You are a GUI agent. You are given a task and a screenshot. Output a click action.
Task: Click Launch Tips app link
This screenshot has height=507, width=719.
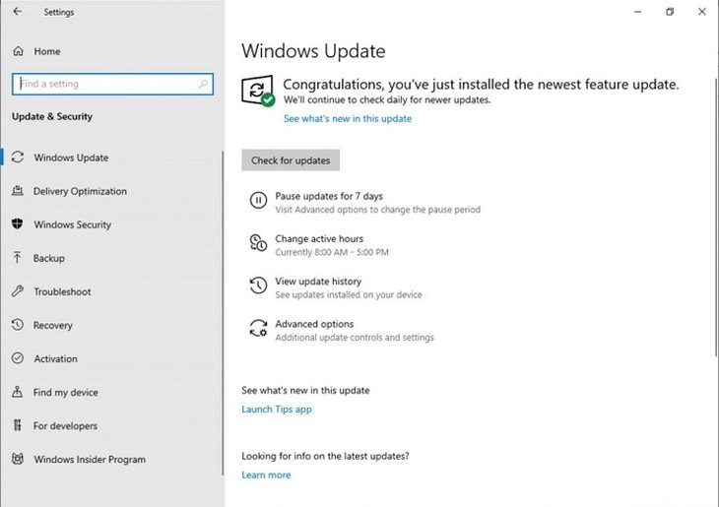277,409
